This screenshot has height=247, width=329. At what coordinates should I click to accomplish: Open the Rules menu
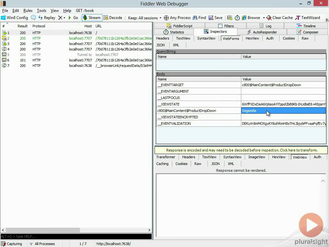28,11
